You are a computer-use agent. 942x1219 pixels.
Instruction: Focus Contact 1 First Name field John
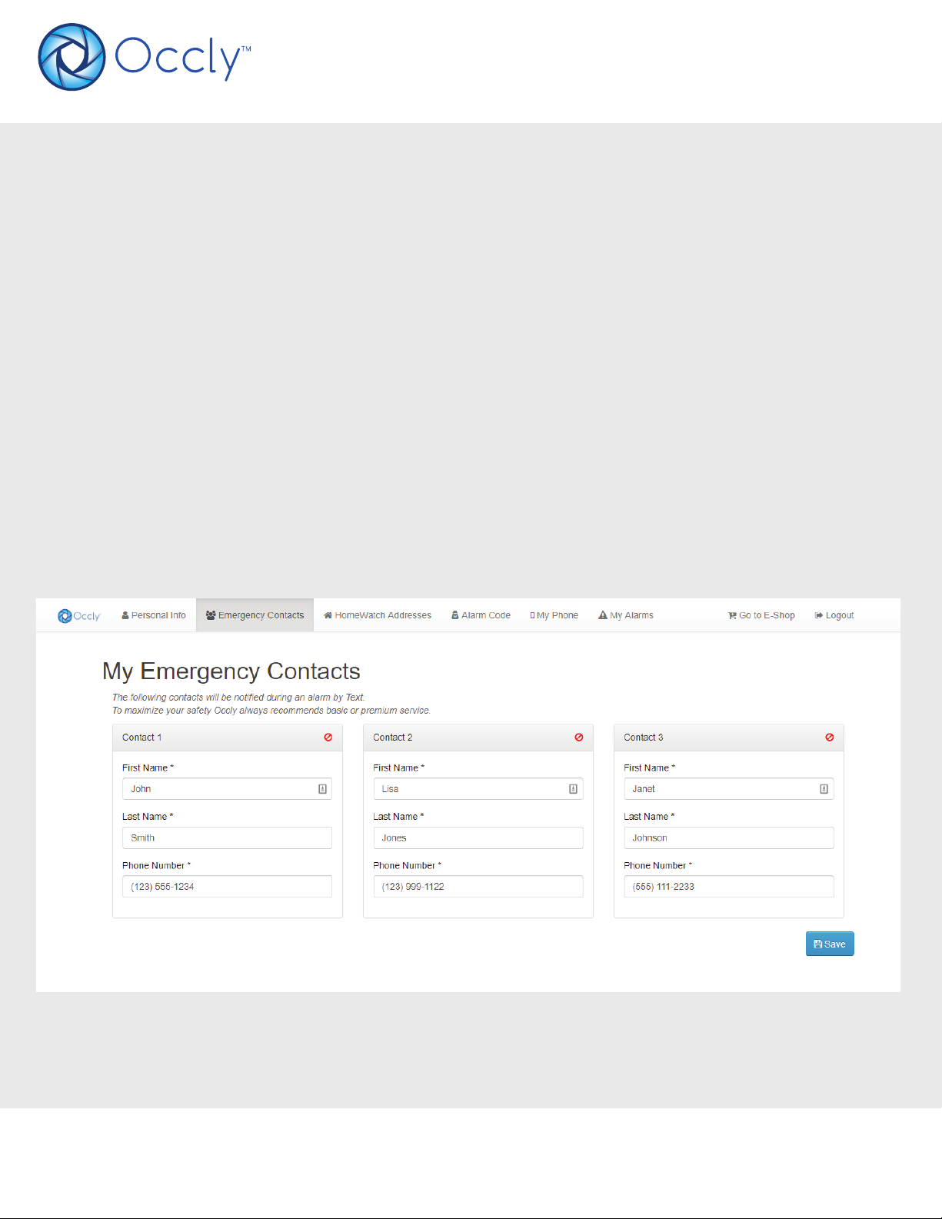pos(227,788)
